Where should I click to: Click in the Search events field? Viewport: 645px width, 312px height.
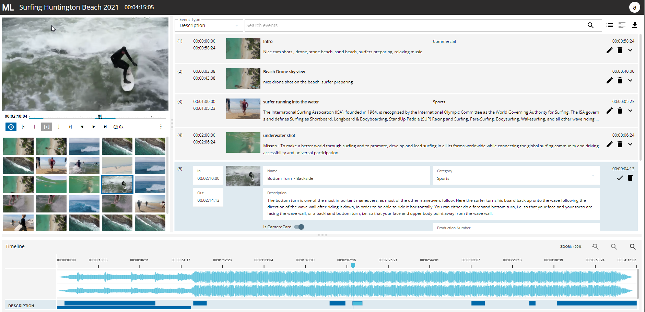[412, 25]
